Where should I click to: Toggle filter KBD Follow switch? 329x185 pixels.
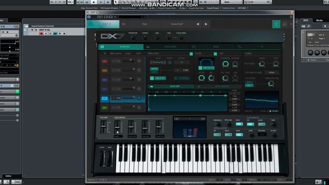click(x=207, y=68)
